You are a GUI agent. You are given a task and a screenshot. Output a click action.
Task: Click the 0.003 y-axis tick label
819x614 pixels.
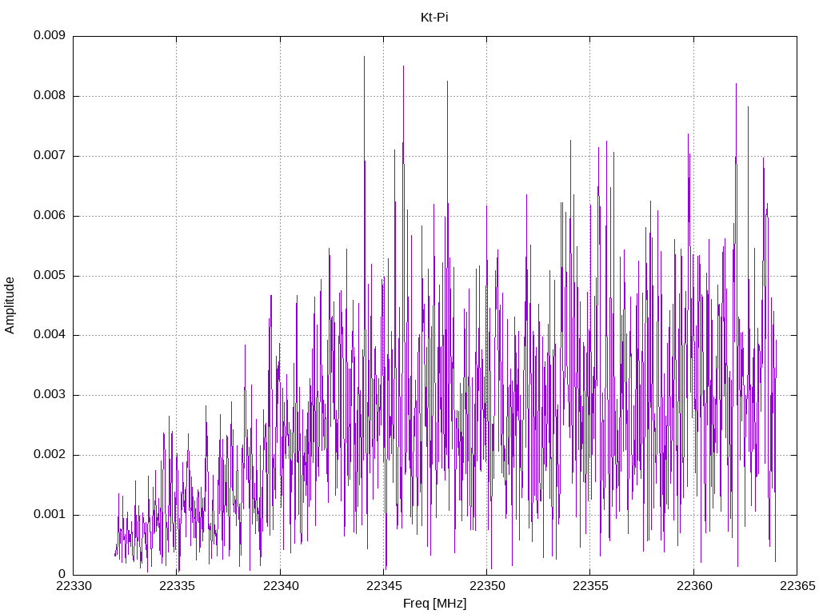point(50,395)
